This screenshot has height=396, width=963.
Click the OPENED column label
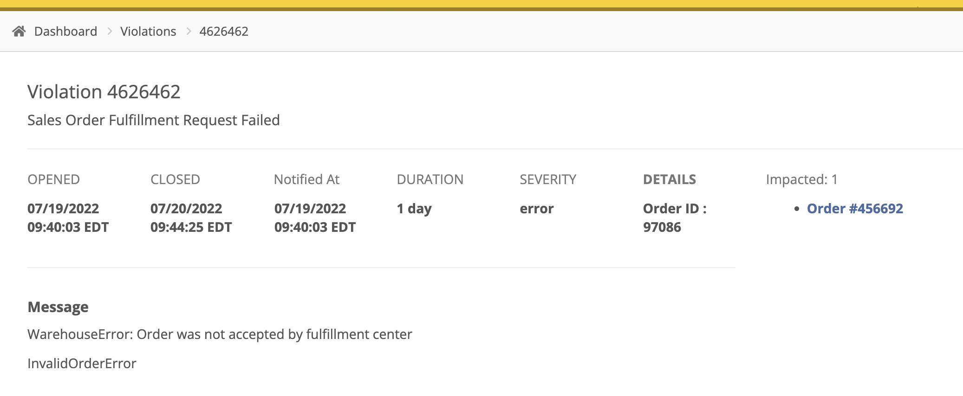[53, 179]
